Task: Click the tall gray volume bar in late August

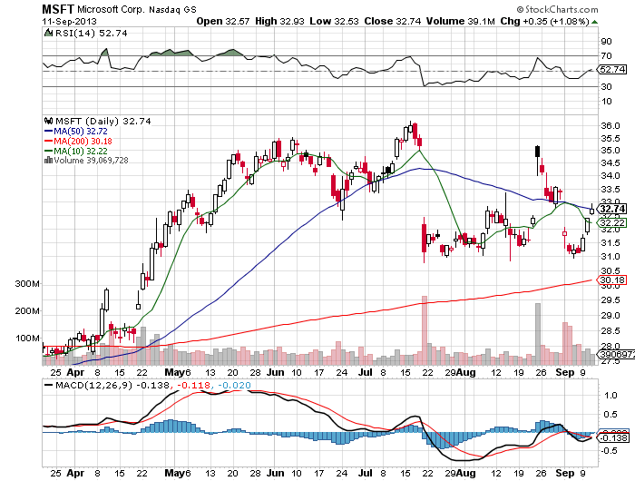Action: click(538, 334)
